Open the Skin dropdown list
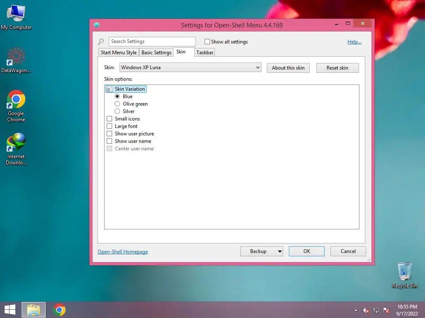 (x=190, y=67)
